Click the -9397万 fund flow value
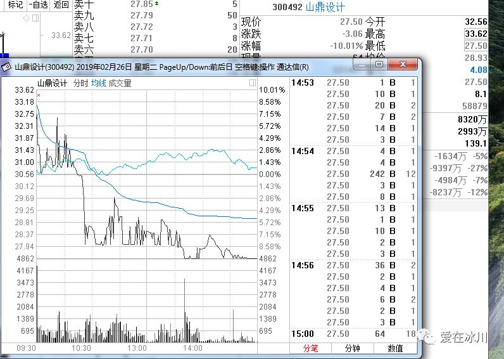The height and width of the screenshot is (359, 504). tap(446, 168)
